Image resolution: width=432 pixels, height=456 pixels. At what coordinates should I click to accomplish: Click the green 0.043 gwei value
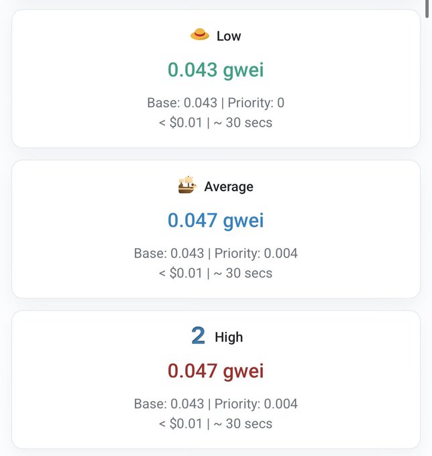click(216, 70)
